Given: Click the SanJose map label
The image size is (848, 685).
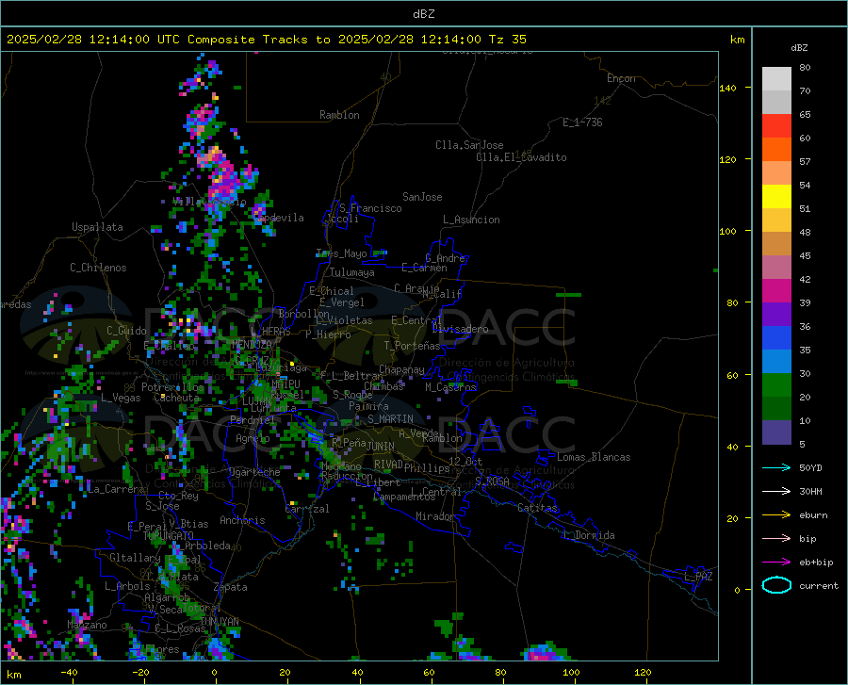Looking at the screenshot, I should (422, 197).
